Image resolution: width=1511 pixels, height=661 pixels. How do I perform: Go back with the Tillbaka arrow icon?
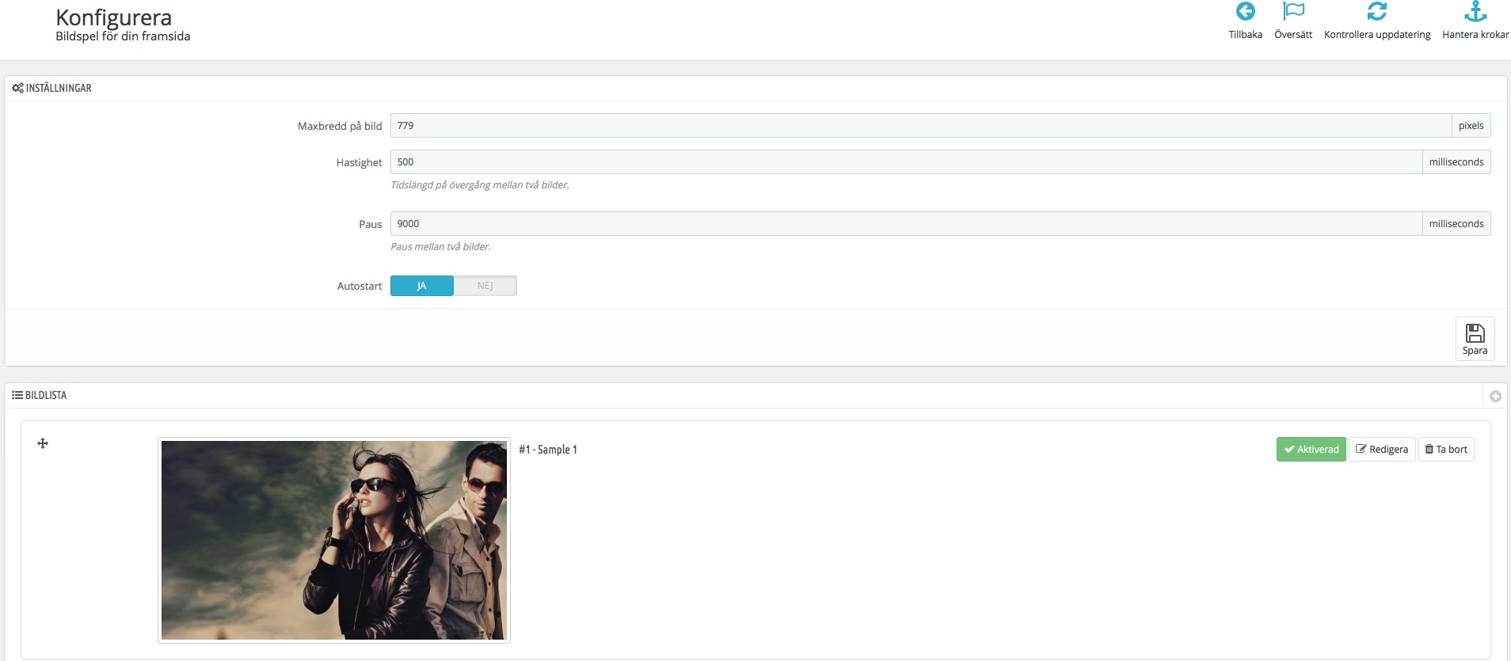coord(1245,12)
